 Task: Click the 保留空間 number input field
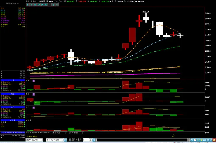pos(86,140)
